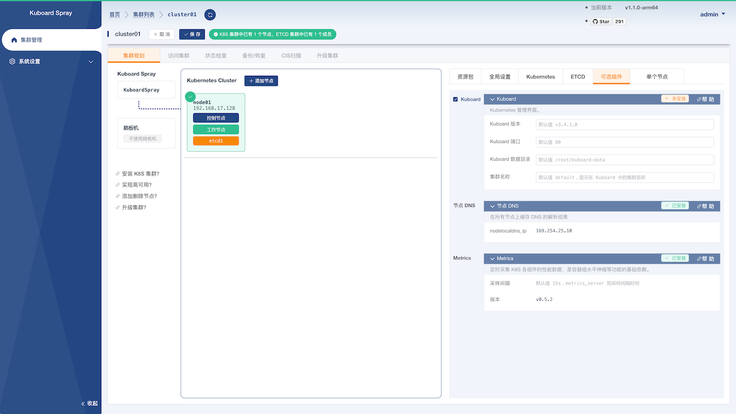Image resolution: width=736 pixels, height=414 pixels.
Task: Click the 控制节点 tag on node01
Action: pyautogui.click(x=216, y=118)
